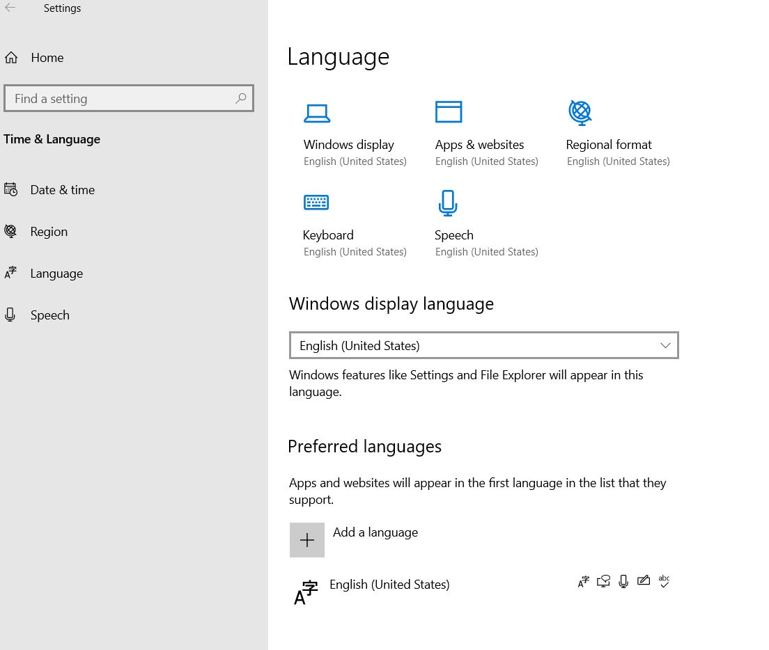This screenshot has width=769, height=650.
Task: Click the Speech tile microphone icon
Action: click(448, 203)
